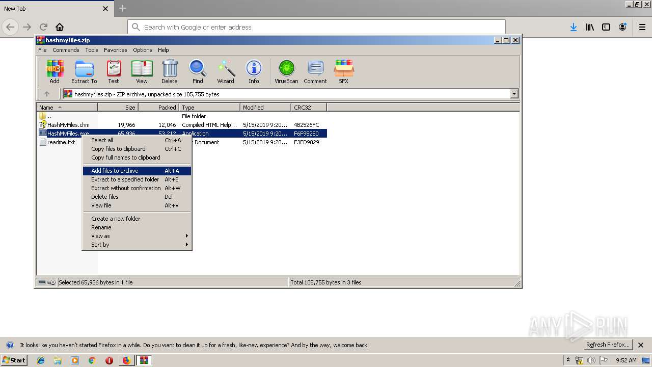Choose Add files to archive
652x367 pixels.
point(137,171)
